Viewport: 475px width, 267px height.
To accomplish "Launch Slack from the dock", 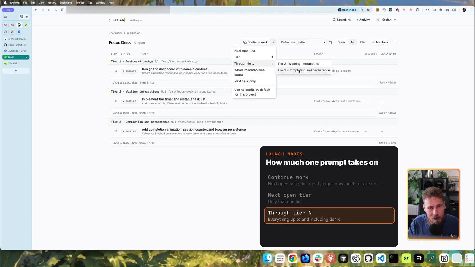I will (x=318, y=258).
